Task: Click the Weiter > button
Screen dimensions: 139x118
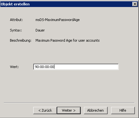Action: coord(69,110)
